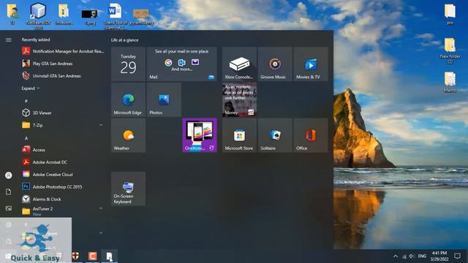Open the Pictures shortcut icon
Image resolution: width=468 pixels, height=263 pixels.
coord(9,208)
